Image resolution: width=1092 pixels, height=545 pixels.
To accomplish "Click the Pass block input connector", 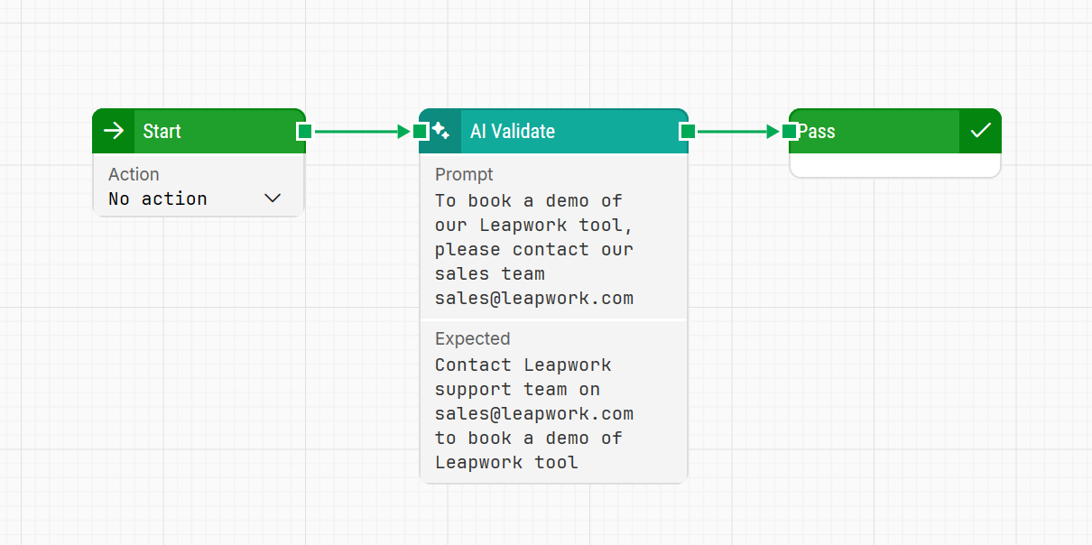I will 790,131.
